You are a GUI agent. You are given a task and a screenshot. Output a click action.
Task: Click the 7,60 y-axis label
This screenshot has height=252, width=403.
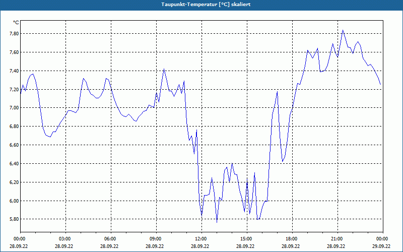click(x=15, y=52)
